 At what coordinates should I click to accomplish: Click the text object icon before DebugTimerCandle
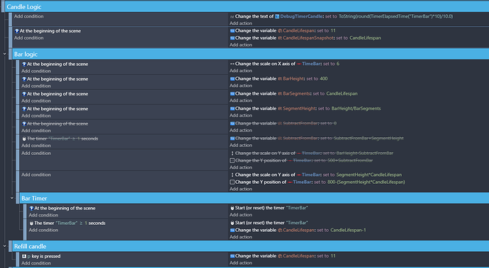pos(277,16)
